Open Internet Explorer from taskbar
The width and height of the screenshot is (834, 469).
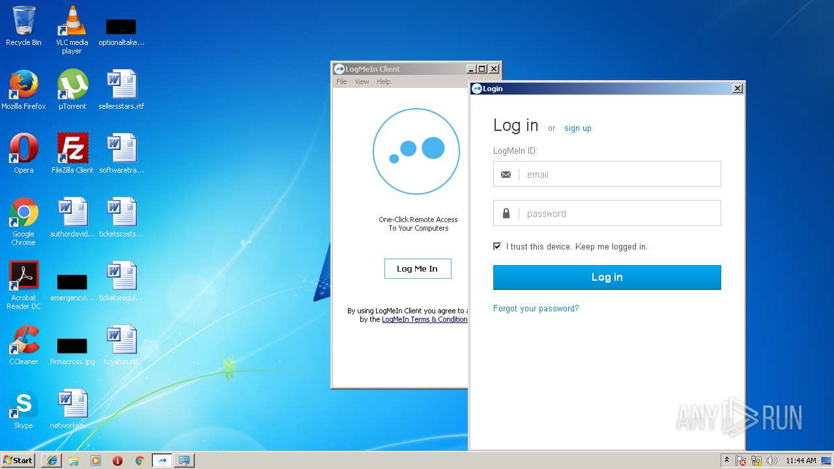click(52, 461)
